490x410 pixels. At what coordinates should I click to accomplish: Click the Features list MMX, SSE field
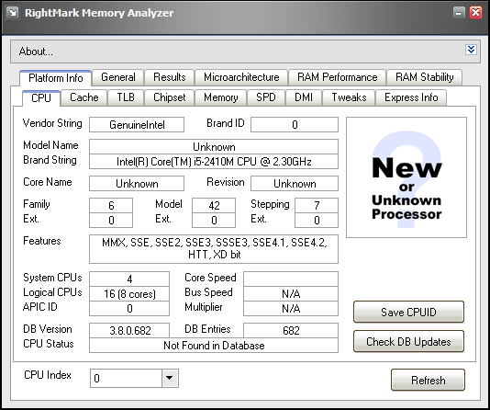(214, 249)
